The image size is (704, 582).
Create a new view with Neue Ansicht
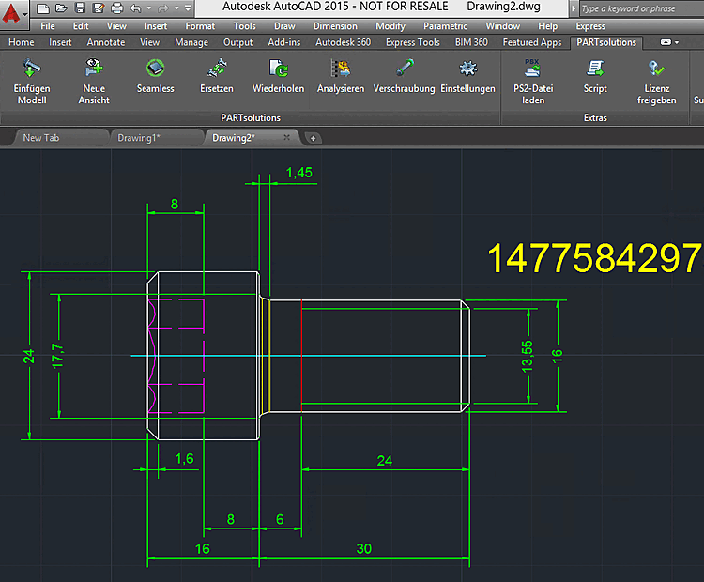tap(93, 69)
